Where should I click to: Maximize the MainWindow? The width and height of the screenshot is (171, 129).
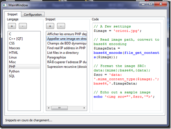pos(151,4)
